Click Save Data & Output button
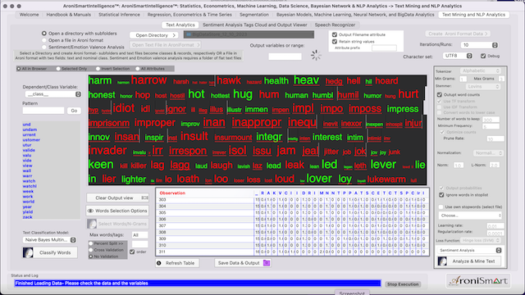The height and width of the screenshot is (295, 525). pos(243,263)
